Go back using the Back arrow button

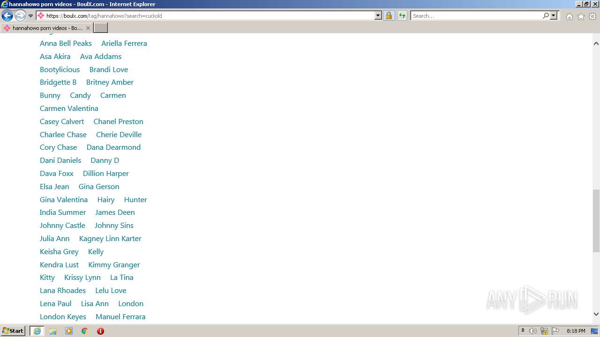pyautogui.click(x=7, y=15)
